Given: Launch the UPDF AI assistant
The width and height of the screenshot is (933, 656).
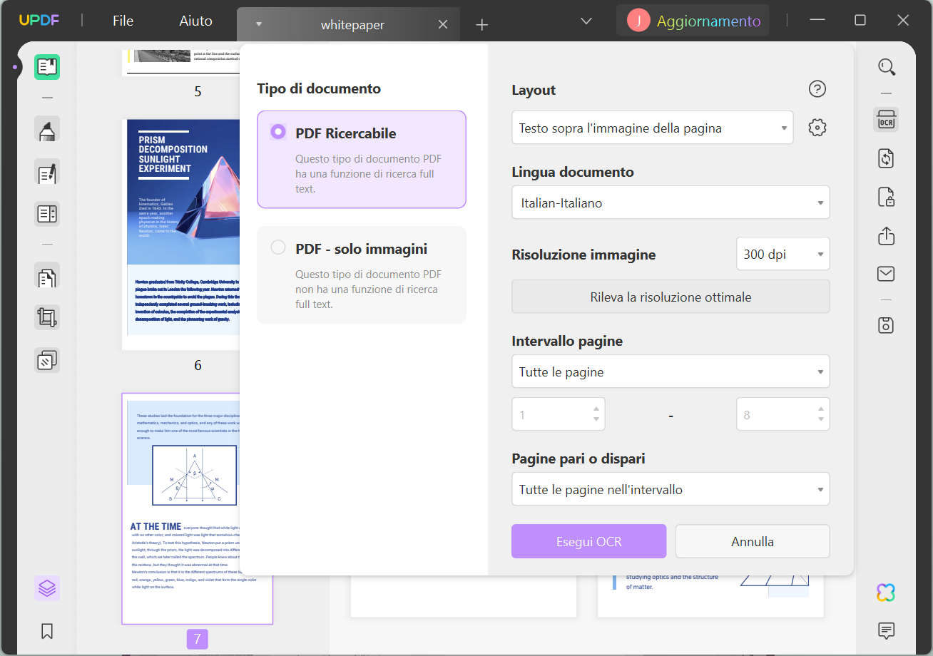Looking at the screenshot, I should pos(885,592).
